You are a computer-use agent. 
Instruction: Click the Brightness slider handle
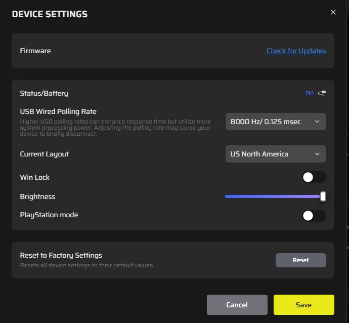[x=323, y=196]
